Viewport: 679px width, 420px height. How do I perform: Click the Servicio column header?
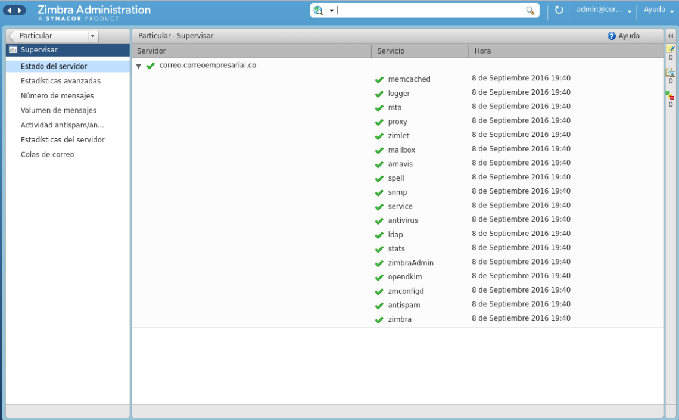point(391,51)
